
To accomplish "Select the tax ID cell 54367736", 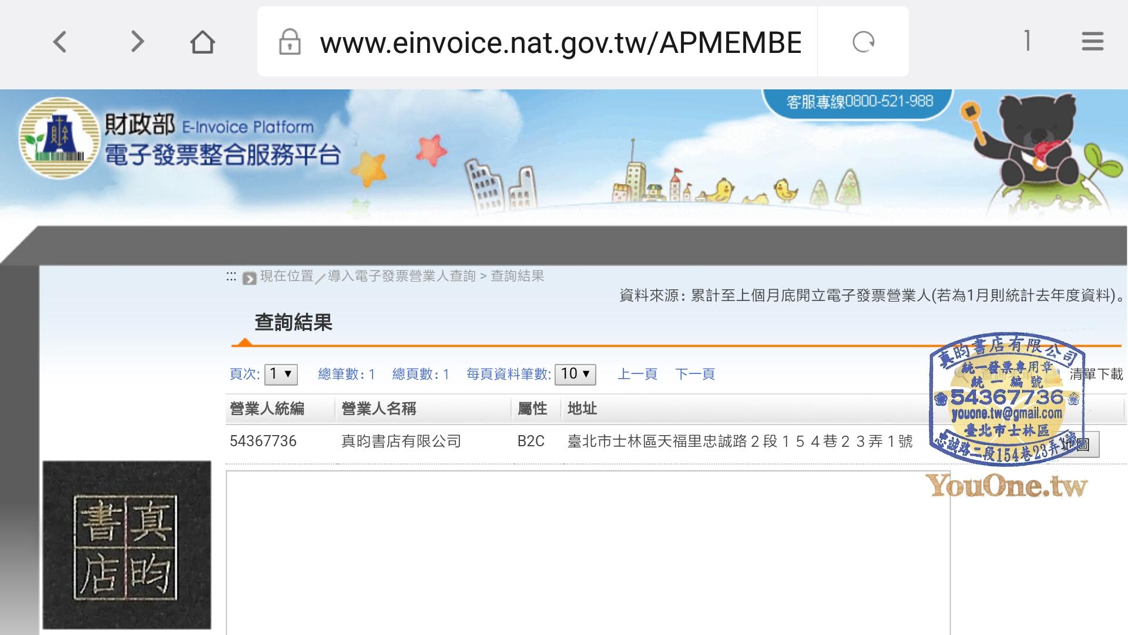I will tap(263, 441).
